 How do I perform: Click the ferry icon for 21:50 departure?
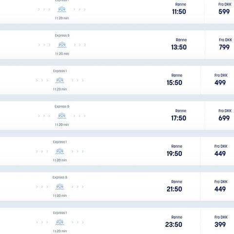click(x=60, y=187)
